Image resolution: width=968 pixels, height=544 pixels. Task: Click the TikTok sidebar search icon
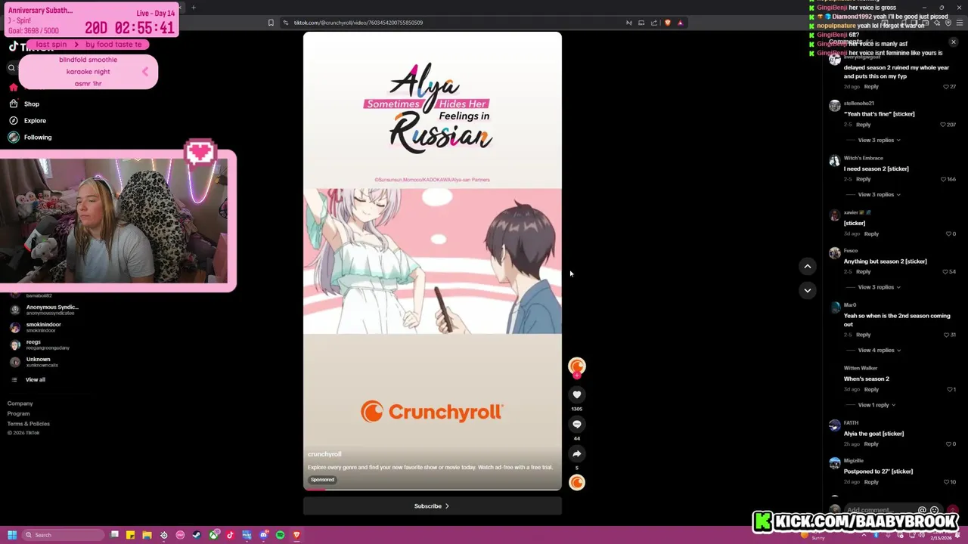pyautogui.click(x=11, y=68)
